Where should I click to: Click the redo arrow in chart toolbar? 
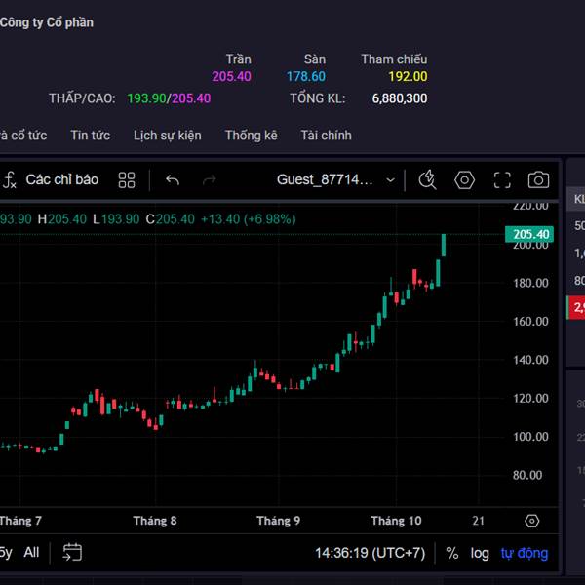[x=209, y=179]
